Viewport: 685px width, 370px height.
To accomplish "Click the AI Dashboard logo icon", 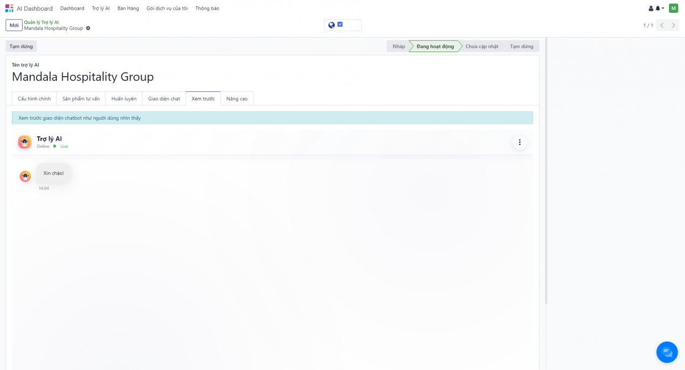I will tap(9, 8).
